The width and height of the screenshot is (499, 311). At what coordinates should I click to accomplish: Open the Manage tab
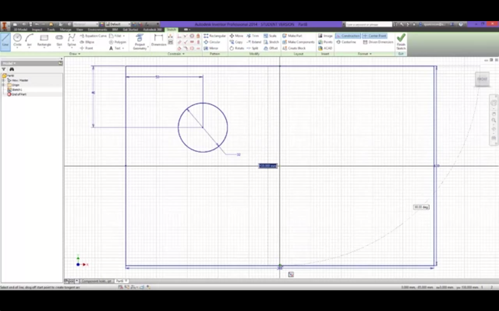click(65, 30)
